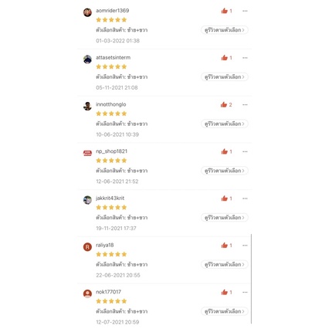The height and width of the screenshot is (329, 329).
Task: Tap thumbs-up on jakkrit43krit's review
Action: 225,198
